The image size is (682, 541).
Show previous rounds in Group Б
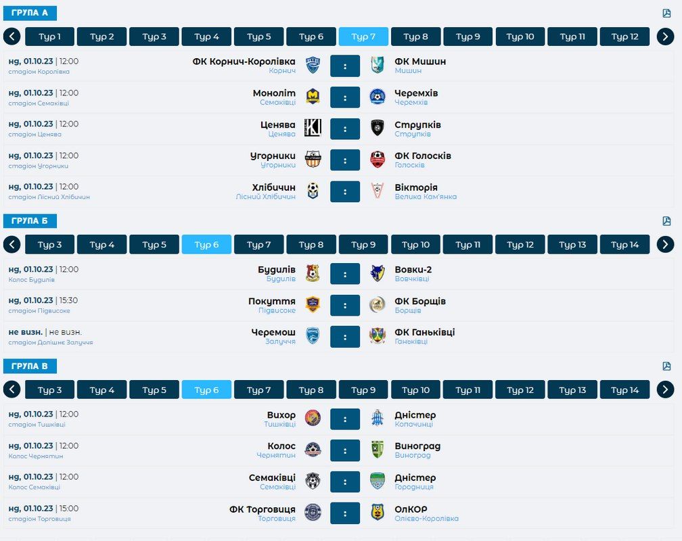click(x=12, y=244)
